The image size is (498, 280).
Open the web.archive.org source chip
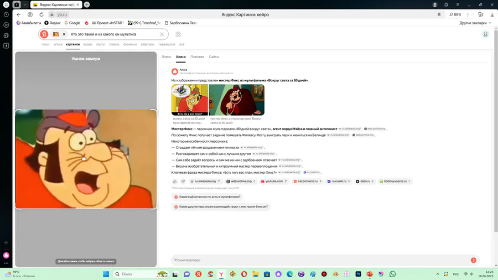(x=241, y=182)
